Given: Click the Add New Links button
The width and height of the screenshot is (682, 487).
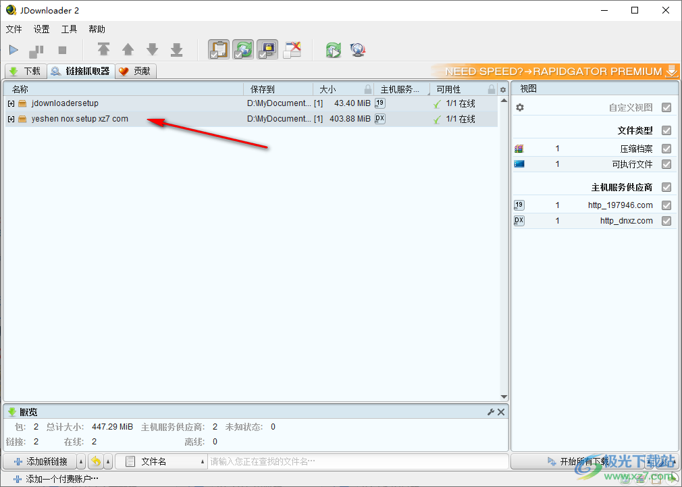Looking at the screenshot, I should (41, 461).
